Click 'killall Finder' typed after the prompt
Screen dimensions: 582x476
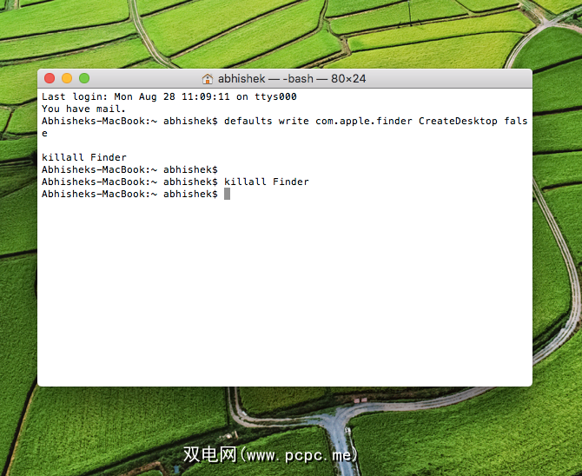pyautogui.click(x=266, y=182)
